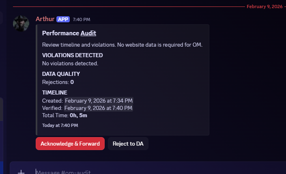Image resolution: width=286 pixels, height=174 pixels.
Task: Open the Performance Audit title link
Action: (88, 33)
